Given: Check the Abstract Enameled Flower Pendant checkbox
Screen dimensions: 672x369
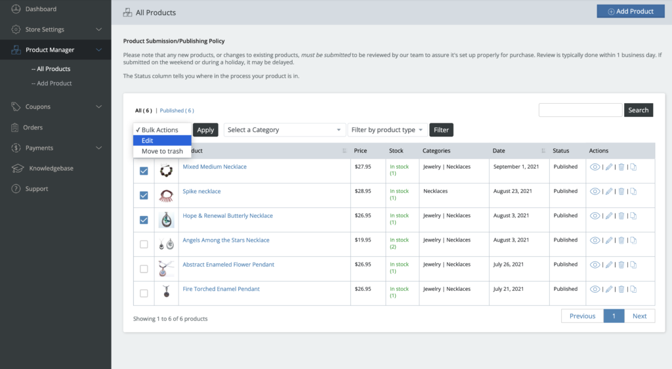Looking at the screenshot, I should [144, 269].
